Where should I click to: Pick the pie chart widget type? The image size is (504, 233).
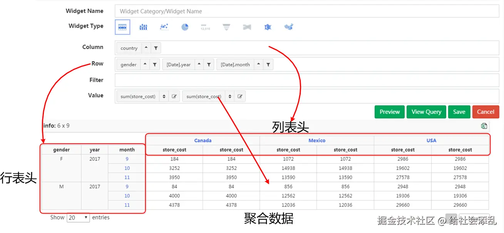coord(185,27)
